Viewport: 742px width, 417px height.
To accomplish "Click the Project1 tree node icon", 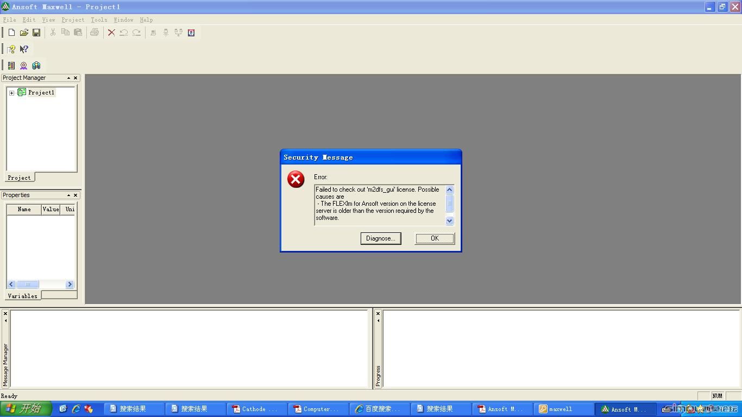I will pos(22,92).
